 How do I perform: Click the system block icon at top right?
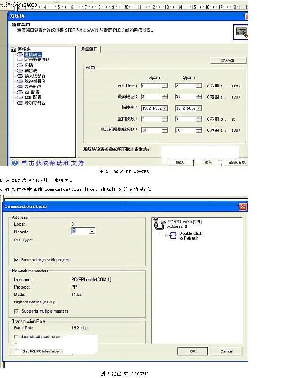coord(240,32)
